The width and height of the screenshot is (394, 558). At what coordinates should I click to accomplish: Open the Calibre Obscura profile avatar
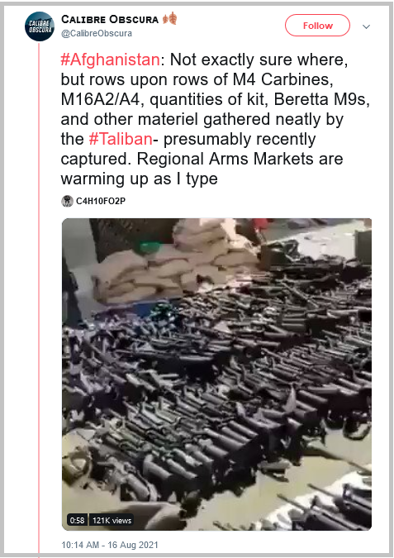point(40,26)
